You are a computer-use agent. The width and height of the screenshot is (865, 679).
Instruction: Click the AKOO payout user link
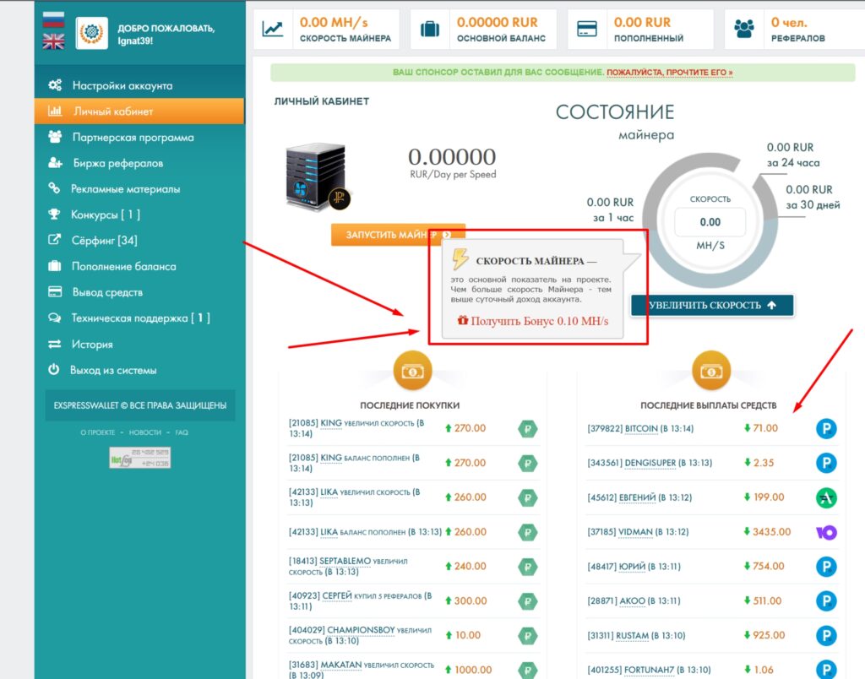(x=632, y=600)
